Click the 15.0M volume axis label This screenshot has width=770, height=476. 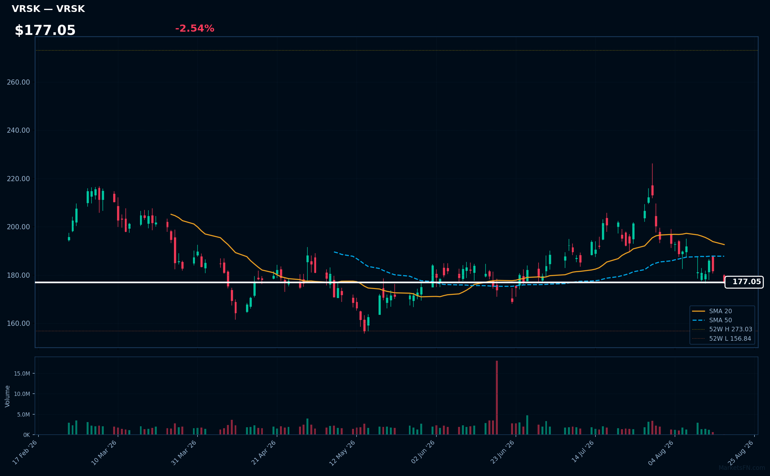22,373
